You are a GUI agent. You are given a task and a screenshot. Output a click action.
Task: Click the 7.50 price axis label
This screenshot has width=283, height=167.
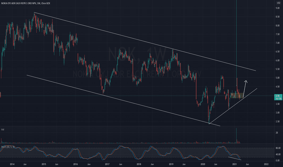[x=278, y=34]
